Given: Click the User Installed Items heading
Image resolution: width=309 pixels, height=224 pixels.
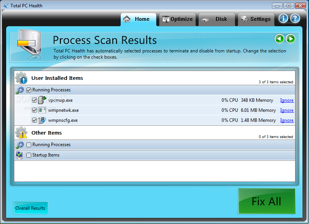Looking at the screenshot, I should pyautogui.click(x=57, y=78).
